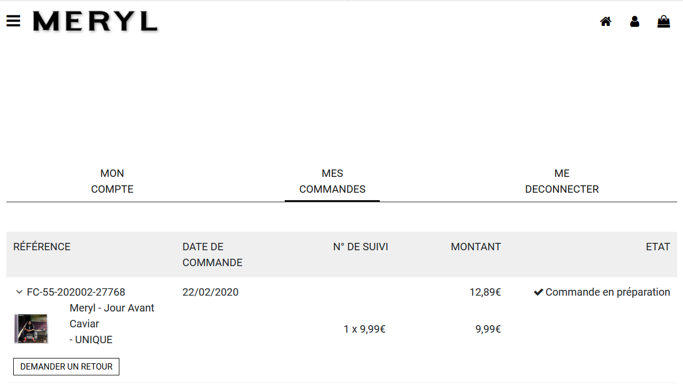Click the Meryl - Jour Avant Caviar product name
Viewport: 683px width, 387px height.
pyautogui.click(x=112, y=316)
